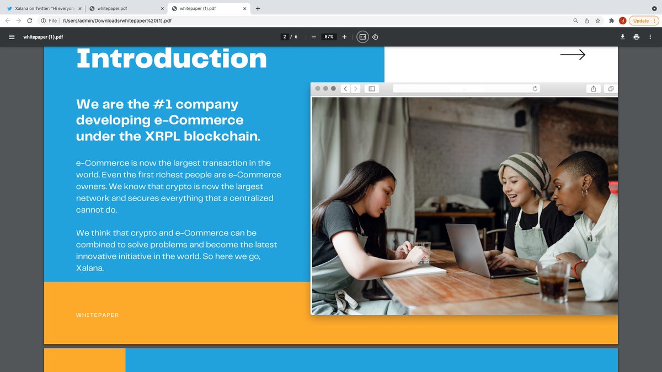The height and width of the screenshot is (372, 662).
Task: Click the fit to page button
Action: [362, 37]
